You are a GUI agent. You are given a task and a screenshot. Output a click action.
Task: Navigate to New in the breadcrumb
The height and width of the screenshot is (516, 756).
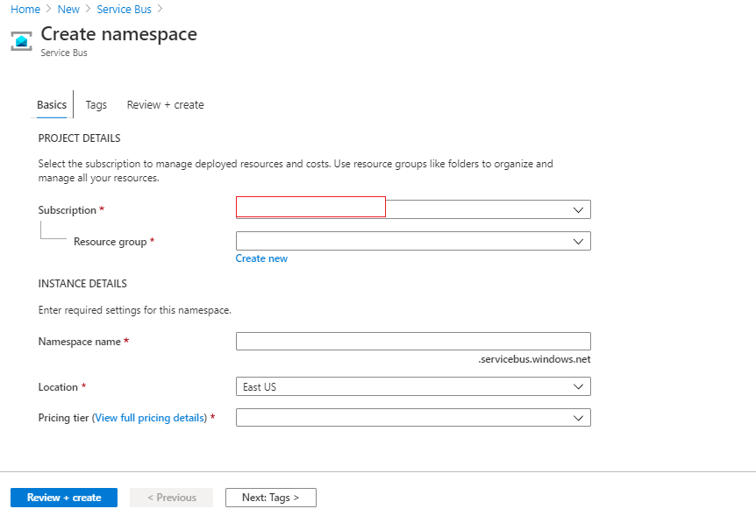pos(68,9)
